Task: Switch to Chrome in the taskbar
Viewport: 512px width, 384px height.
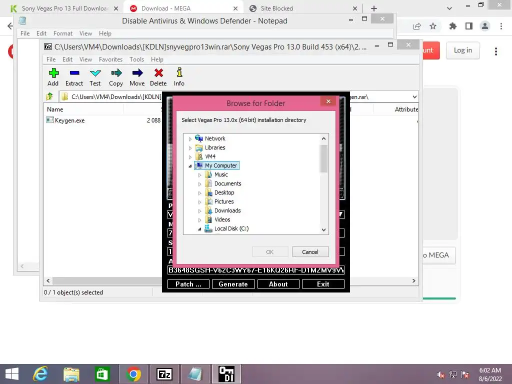Action: click(133, 374)
